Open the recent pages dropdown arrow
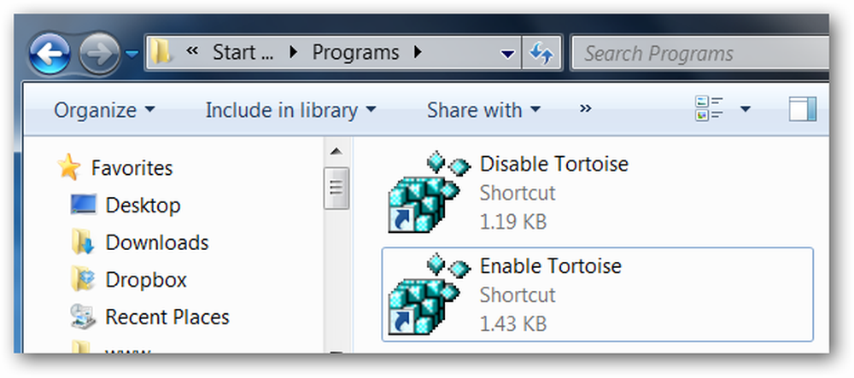Screen dimensions: 854x378 pyautogui.click(x=132, y=53)
